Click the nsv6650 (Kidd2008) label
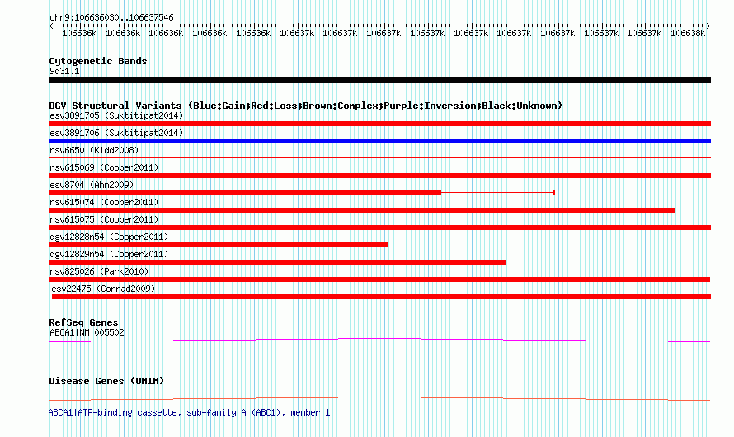The height and width of the screenshot is (437, 734). coord(94,150)
